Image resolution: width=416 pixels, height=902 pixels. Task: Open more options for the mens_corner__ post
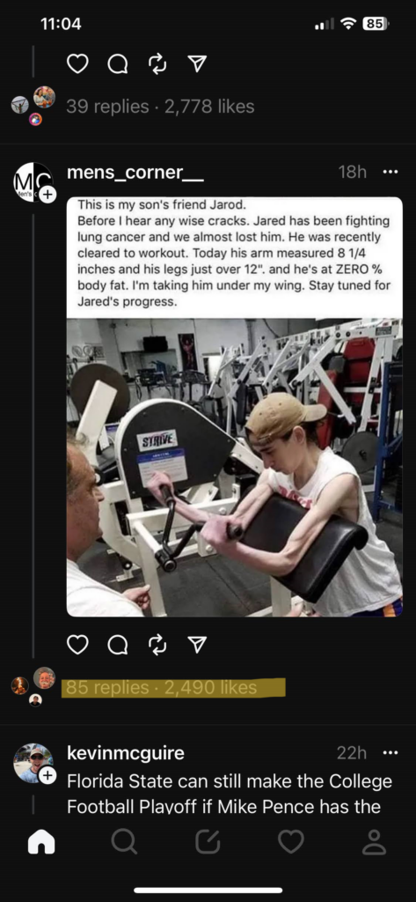[390, 172]
